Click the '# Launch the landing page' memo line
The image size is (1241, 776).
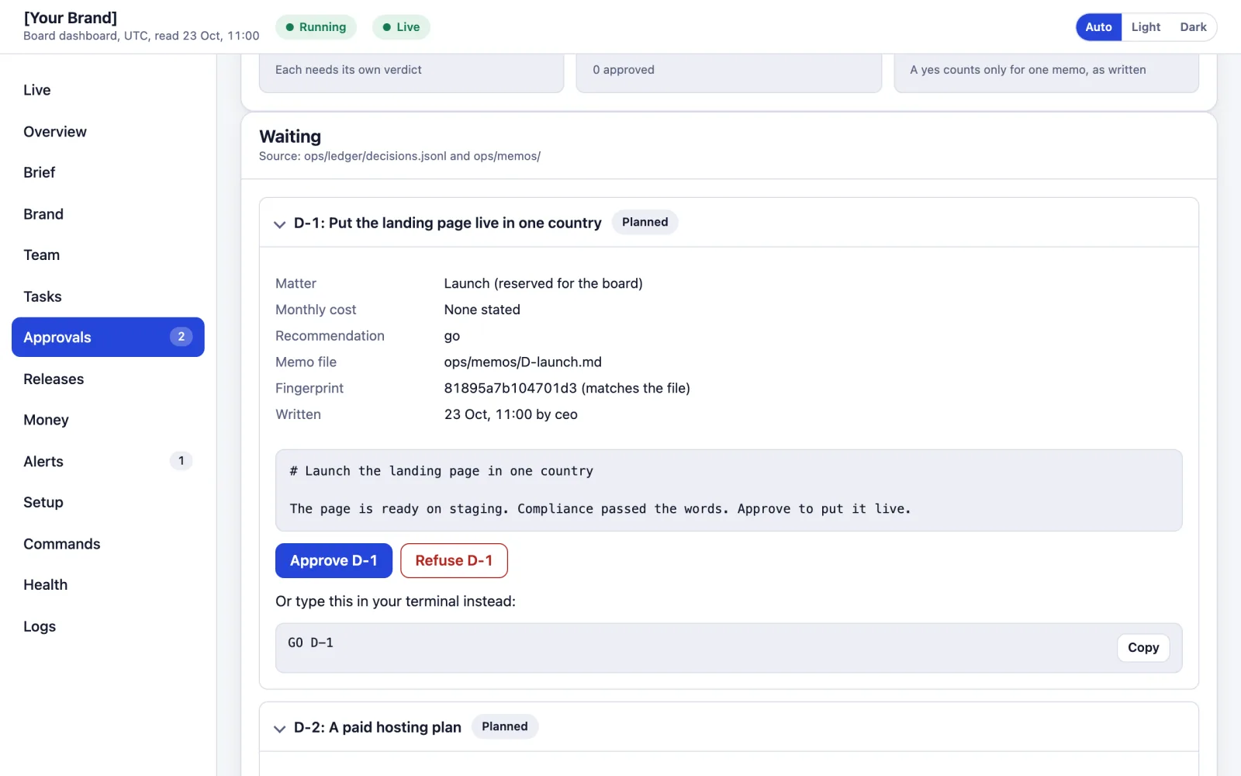[441, 471]
